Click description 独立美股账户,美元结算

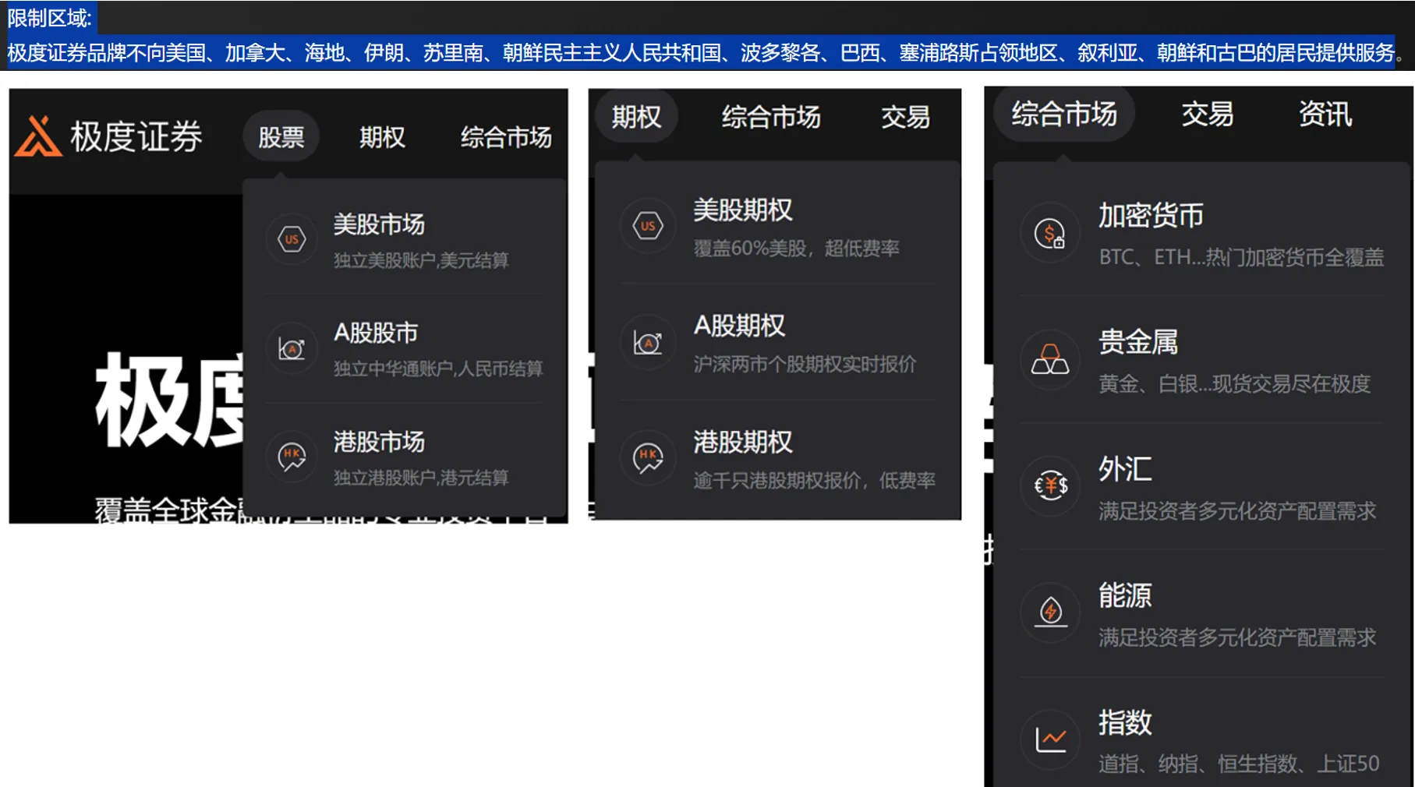coord(421,260)
